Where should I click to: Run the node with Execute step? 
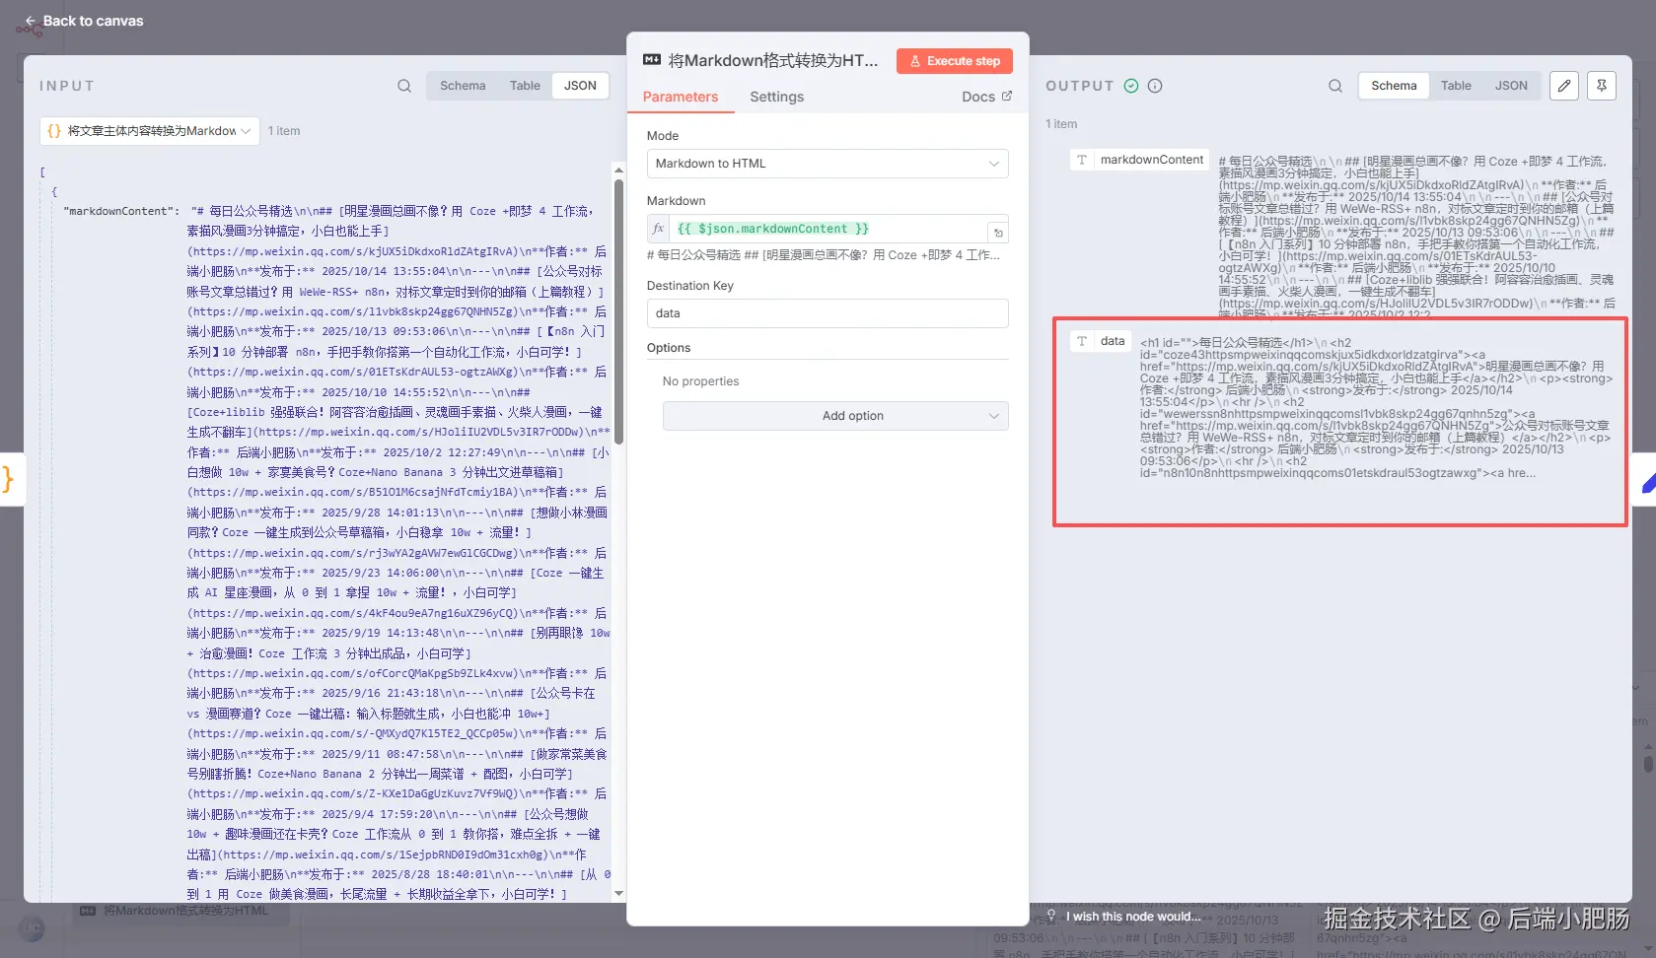(954, 61)
